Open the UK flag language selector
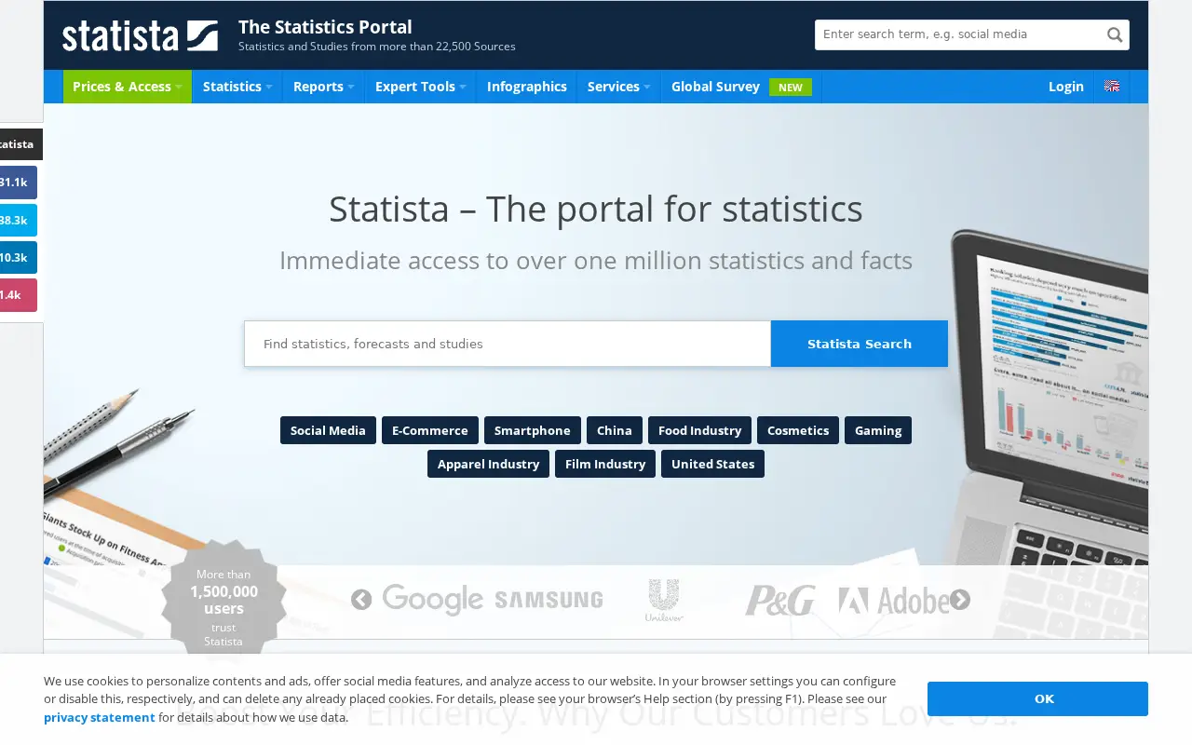 tap(1112, 87)
